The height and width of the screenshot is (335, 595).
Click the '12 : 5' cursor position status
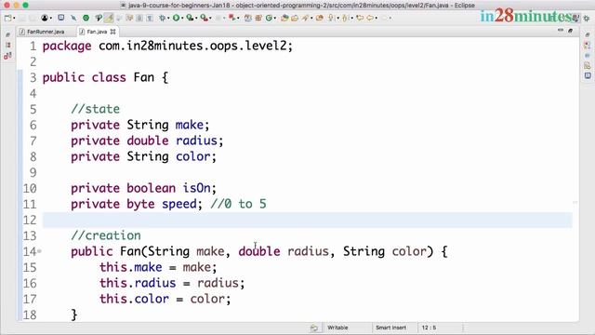[x=429, y=328]
